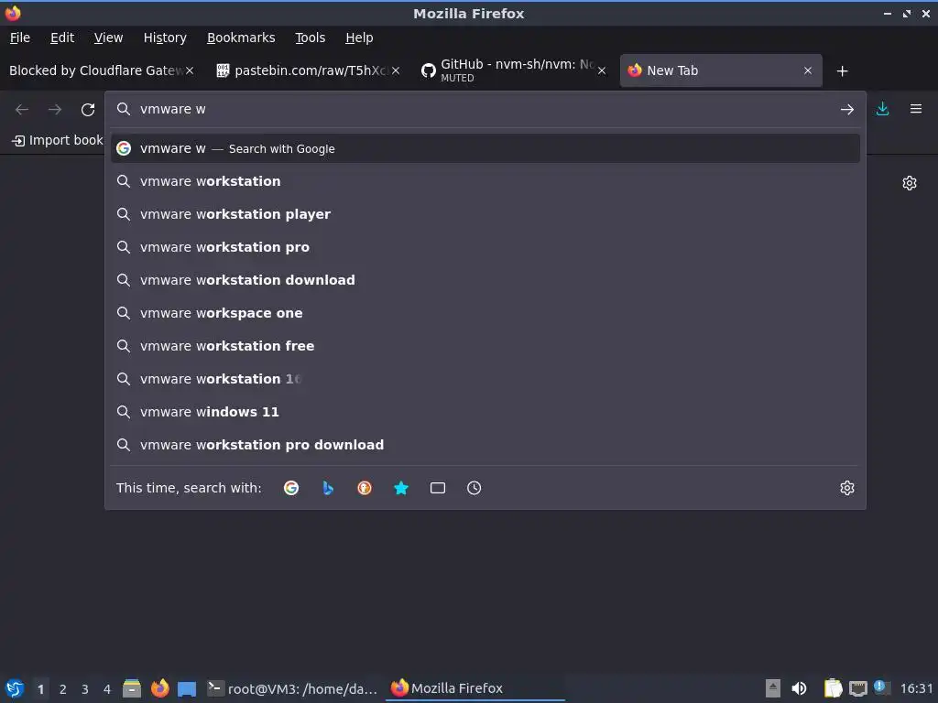This screenshot has height=703, width=938.
Task: Open the Bookmarks menu
Action: click(241, 38)
